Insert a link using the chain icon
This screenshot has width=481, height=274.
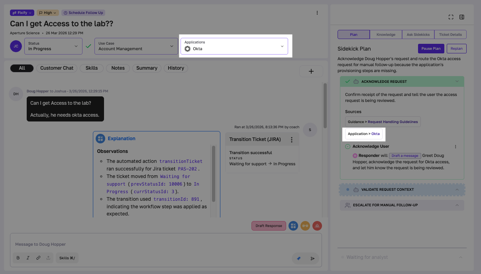[x=38, y=258]
